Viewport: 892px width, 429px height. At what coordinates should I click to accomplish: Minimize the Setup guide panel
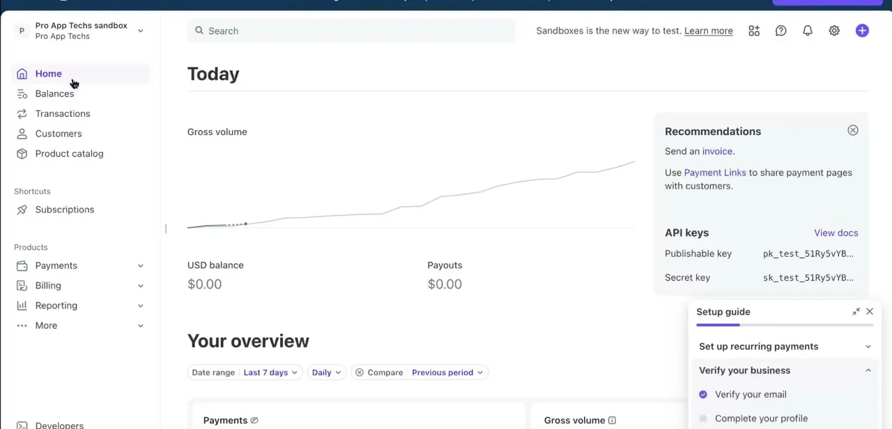click(x=856, y=312)
